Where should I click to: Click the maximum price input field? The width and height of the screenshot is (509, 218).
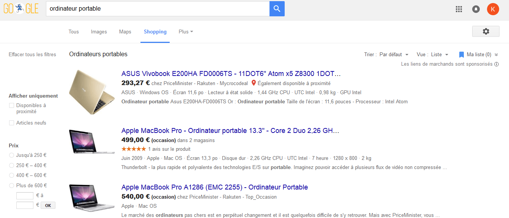click(25, 205)
